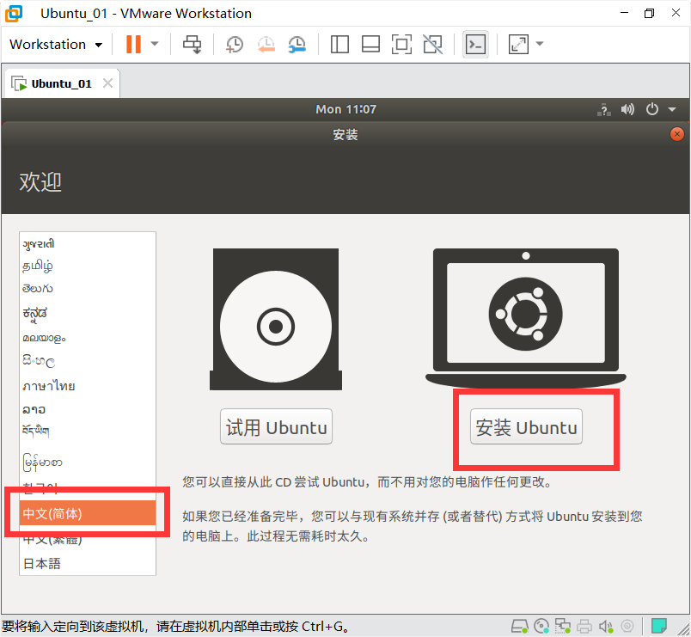Click CD/DVD device status icon
The image size is (691, 637).
(x=541, y=626)
